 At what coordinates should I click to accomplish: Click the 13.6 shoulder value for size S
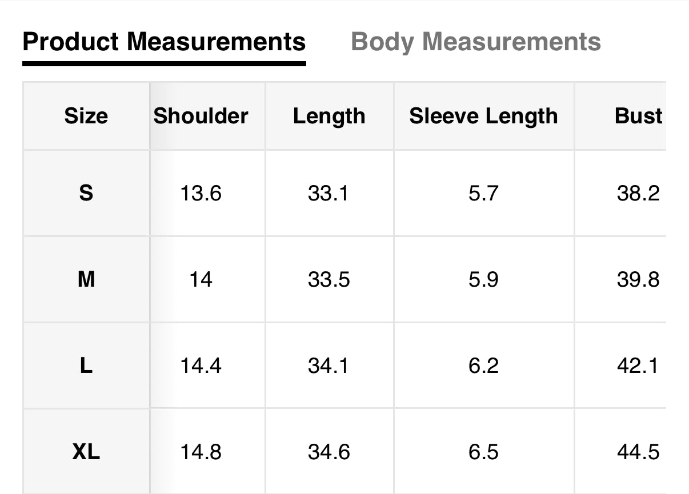point(201,194)
